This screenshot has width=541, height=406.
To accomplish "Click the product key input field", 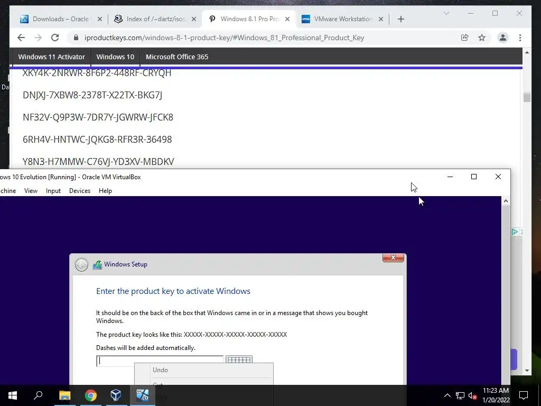I will point(160,361).
